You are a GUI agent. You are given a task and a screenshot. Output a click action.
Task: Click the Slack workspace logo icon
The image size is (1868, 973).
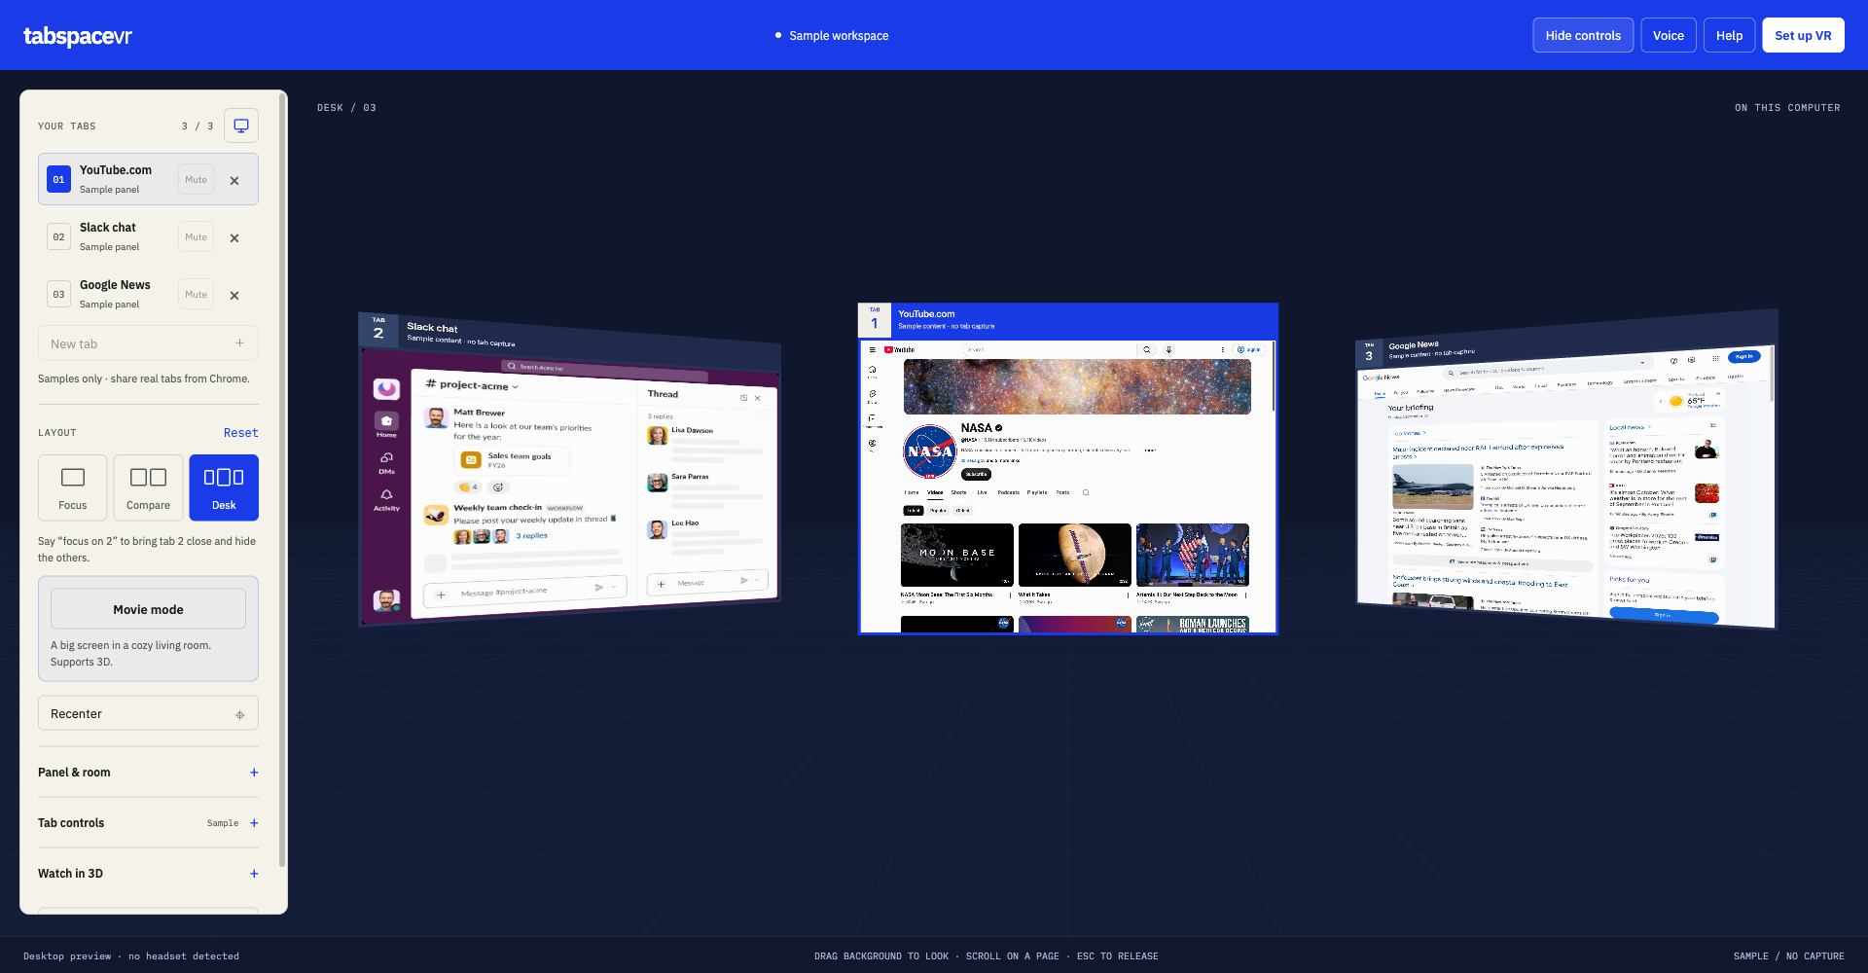point(386,388)
